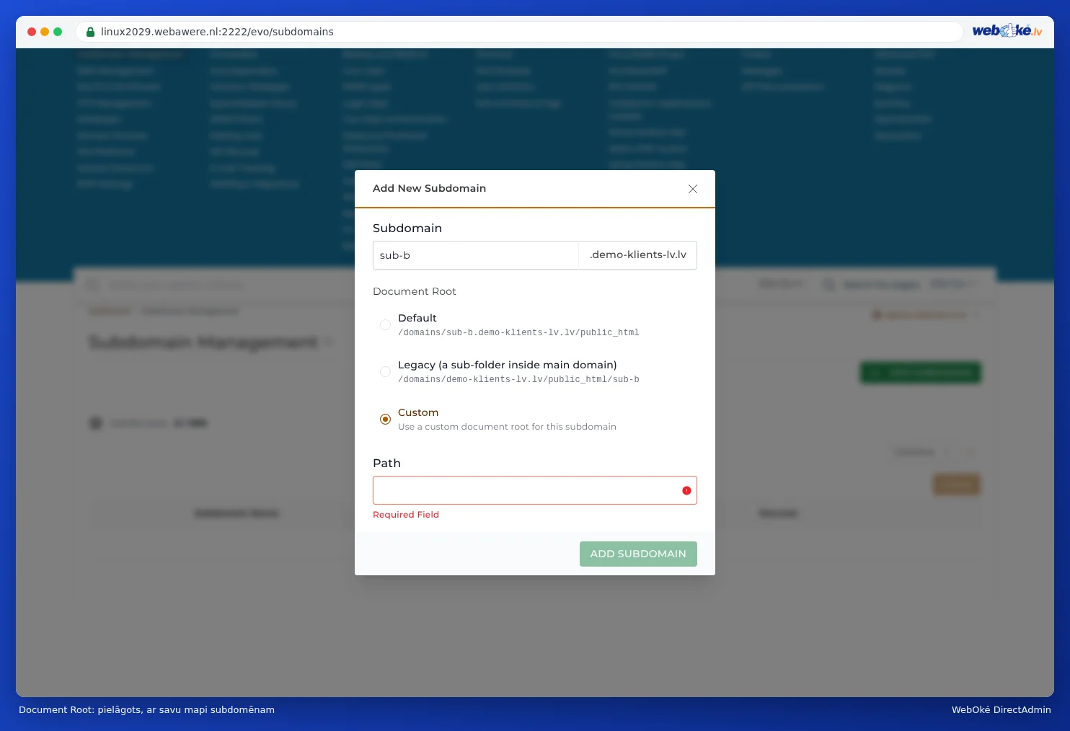1070x731 pixels.
Task: Click the .demo-klients-lv.lv domain suffix
Action: [638, 255]
